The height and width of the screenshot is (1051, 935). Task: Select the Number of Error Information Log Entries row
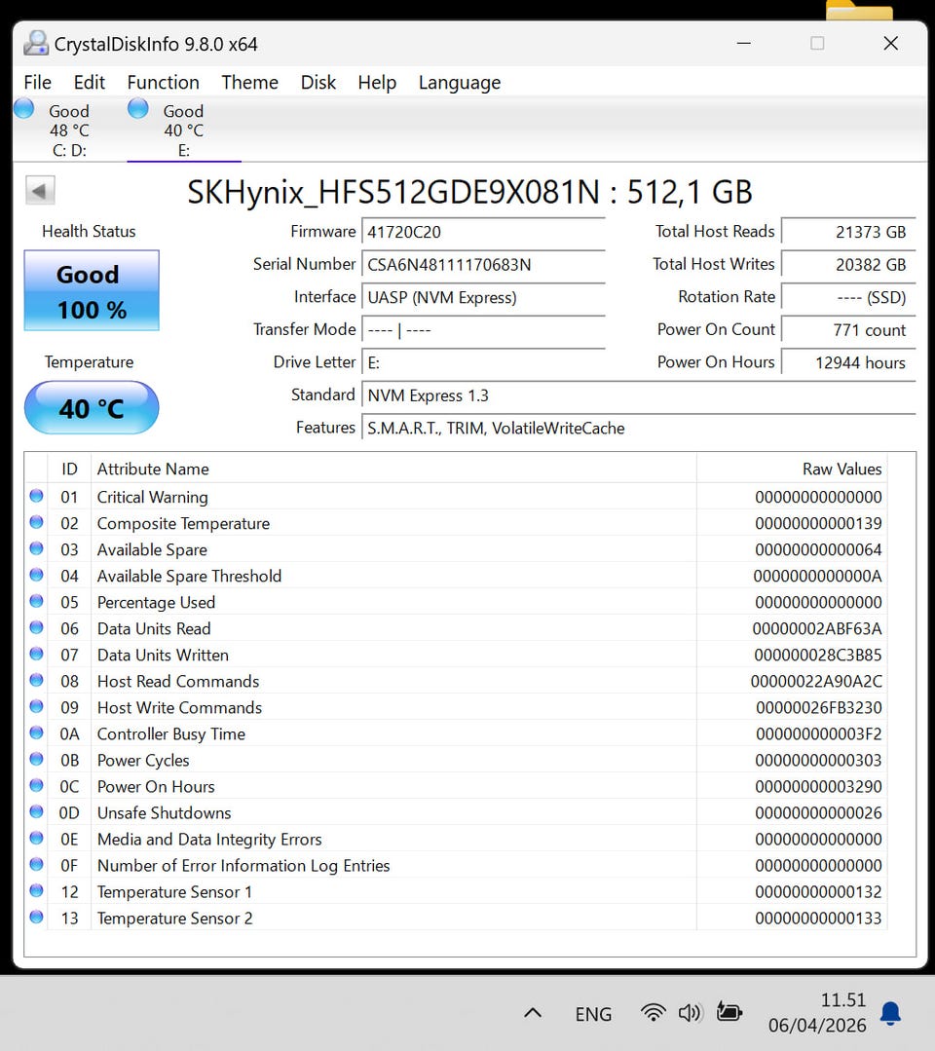coord(456,865)
